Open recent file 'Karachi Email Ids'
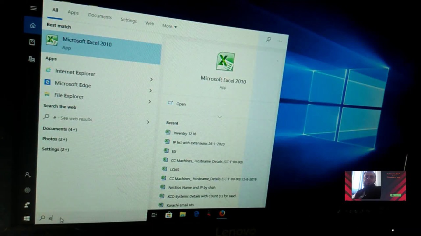Screen dimensions: 421x236 [180, 205]
